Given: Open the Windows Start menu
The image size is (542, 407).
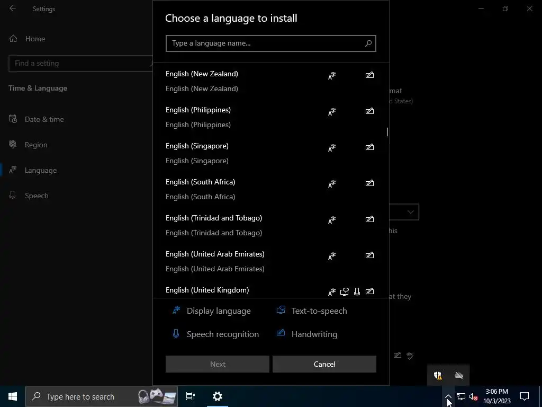Looking at the screenshot, I should click(13, 396).
